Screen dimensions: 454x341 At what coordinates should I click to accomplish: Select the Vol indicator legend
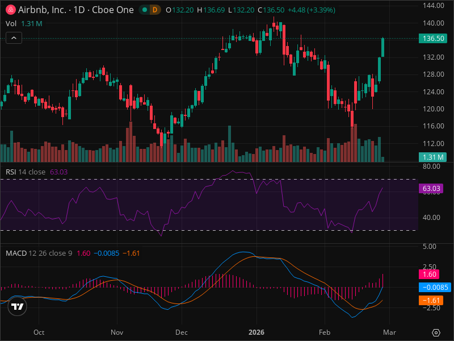[11, 23]
